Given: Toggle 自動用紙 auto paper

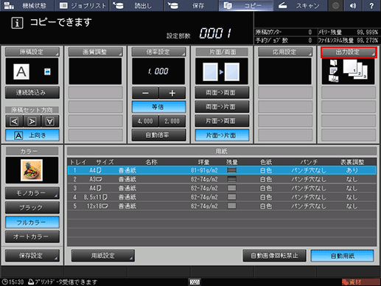Looking at the screenshot, I should click(x=343, y=256).
